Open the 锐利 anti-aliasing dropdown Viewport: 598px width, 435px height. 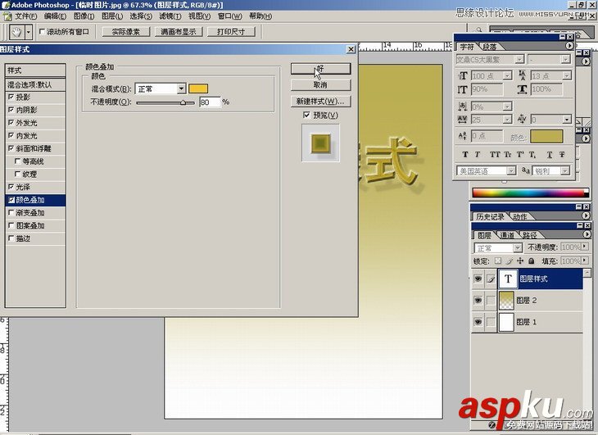[x=565, y=170]
